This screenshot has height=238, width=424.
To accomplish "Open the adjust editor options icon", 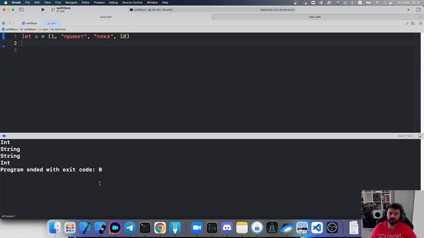I will 413,23.
